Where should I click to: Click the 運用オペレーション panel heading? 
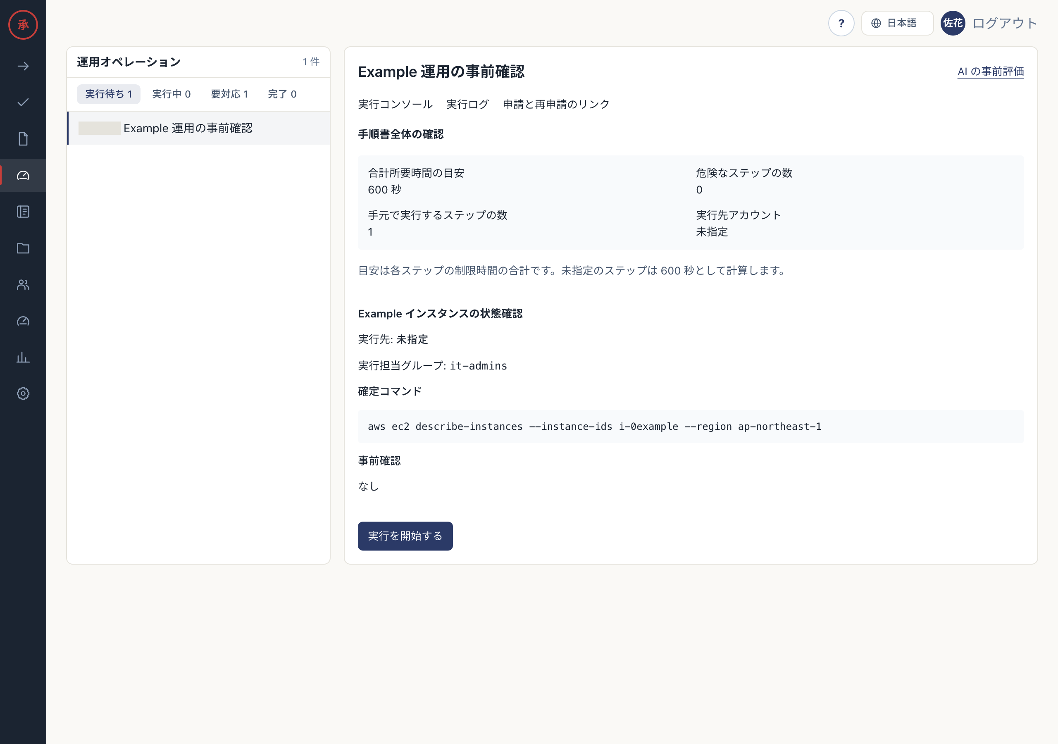click(129, 62)
